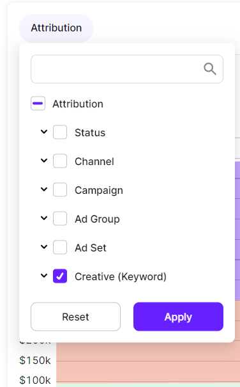Expand the Ad Group chevron
Image resolution: width=240 pixels, height=387 pixels.
[x=44, y=218]
